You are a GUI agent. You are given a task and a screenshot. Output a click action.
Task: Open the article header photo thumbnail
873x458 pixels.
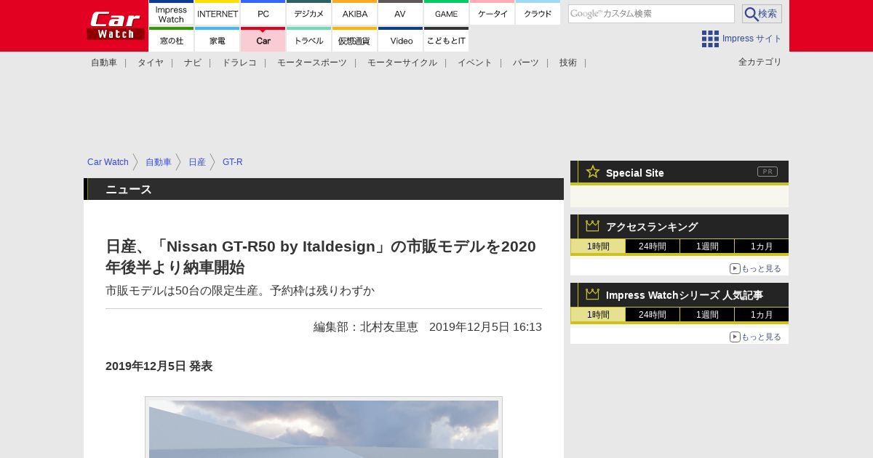pyautogui.click(x=324, y=427)
